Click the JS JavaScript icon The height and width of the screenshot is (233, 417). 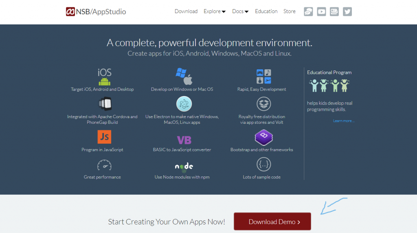click(x=104, y=137)
